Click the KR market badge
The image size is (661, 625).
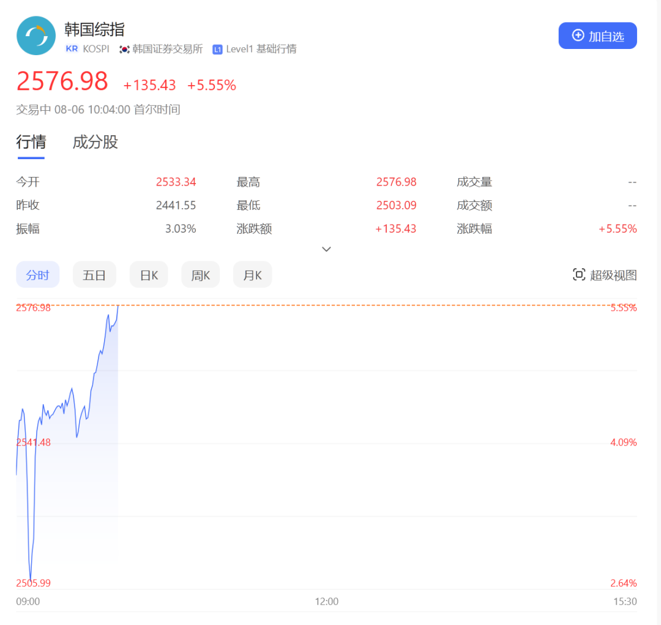pos(72,49)
